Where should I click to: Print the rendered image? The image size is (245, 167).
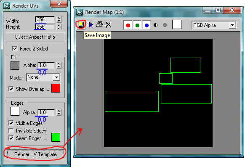(99, 25)
